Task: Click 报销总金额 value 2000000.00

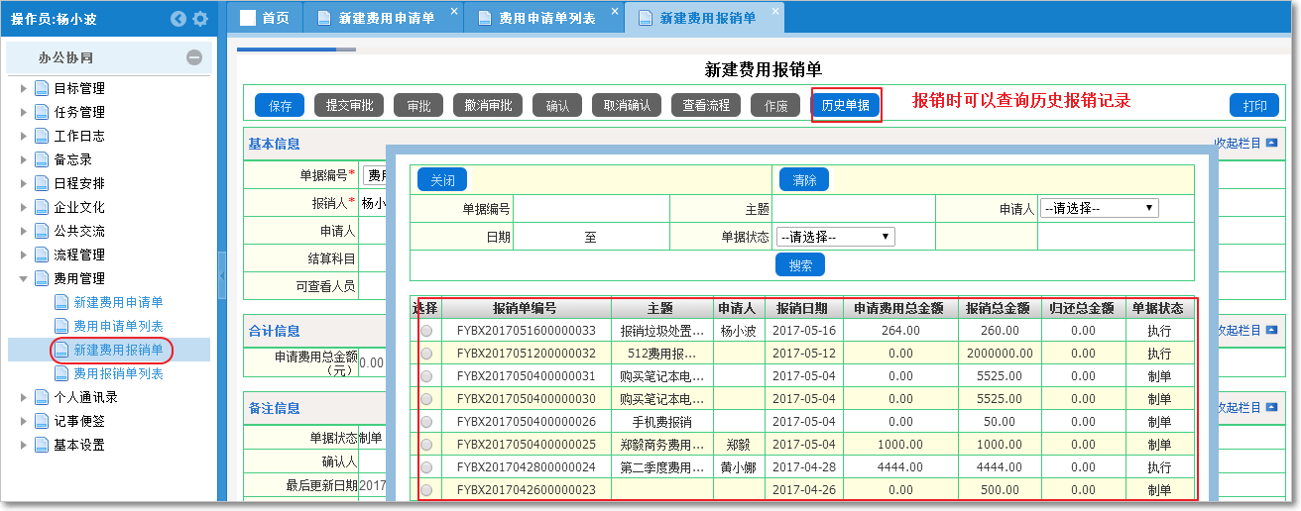Action: point(999,354)
